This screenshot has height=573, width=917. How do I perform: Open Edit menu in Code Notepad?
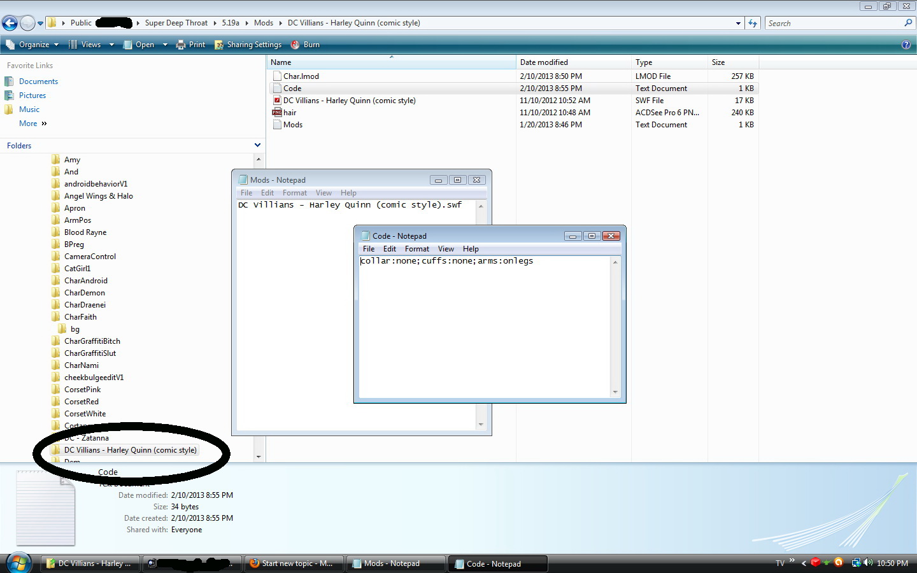[x=389, y=249]
